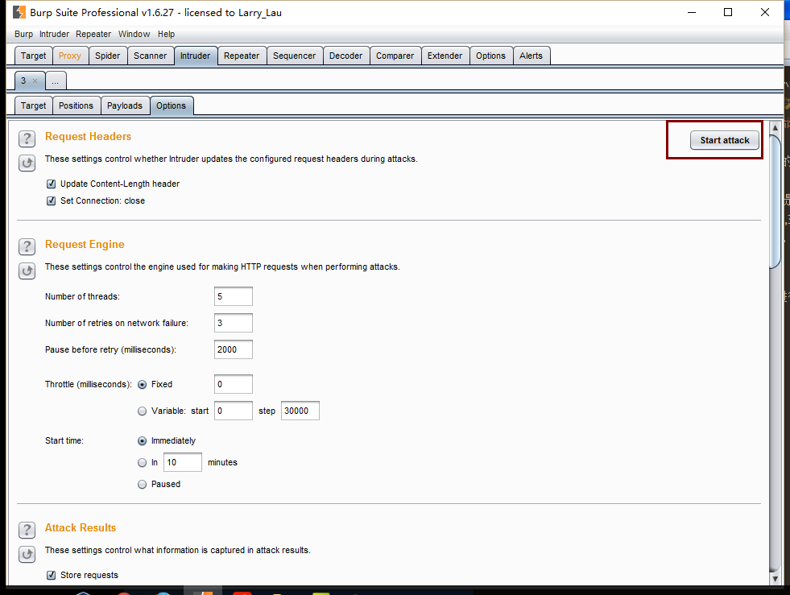Viewport: 790px width, 595px height.
Task: Click Number of threads field
Action: 234,297
